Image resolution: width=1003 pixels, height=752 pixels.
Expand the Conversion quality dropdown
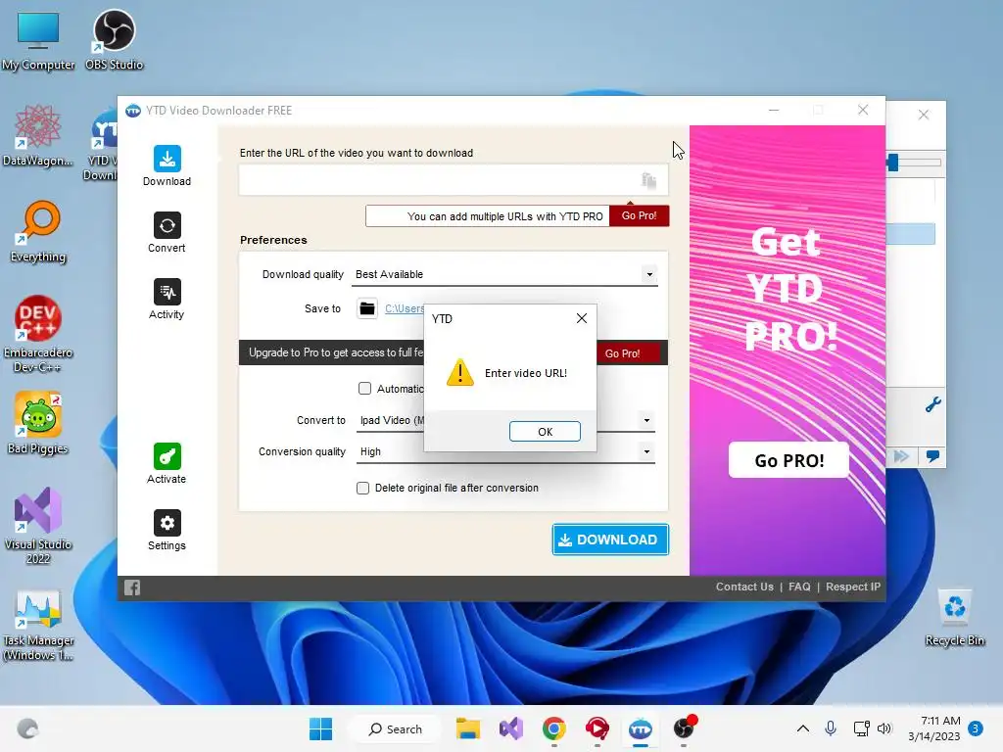tap(646, 451)
